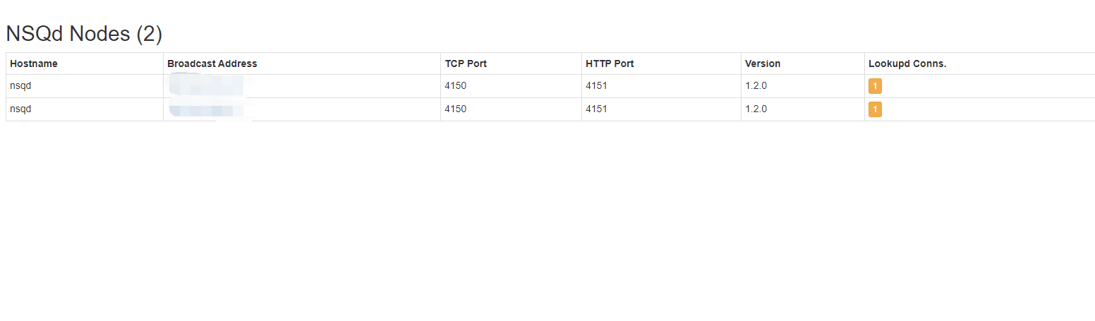Open the second row's nsqd hostname link
Screen dimensions: 1095x321
[20, 109]
